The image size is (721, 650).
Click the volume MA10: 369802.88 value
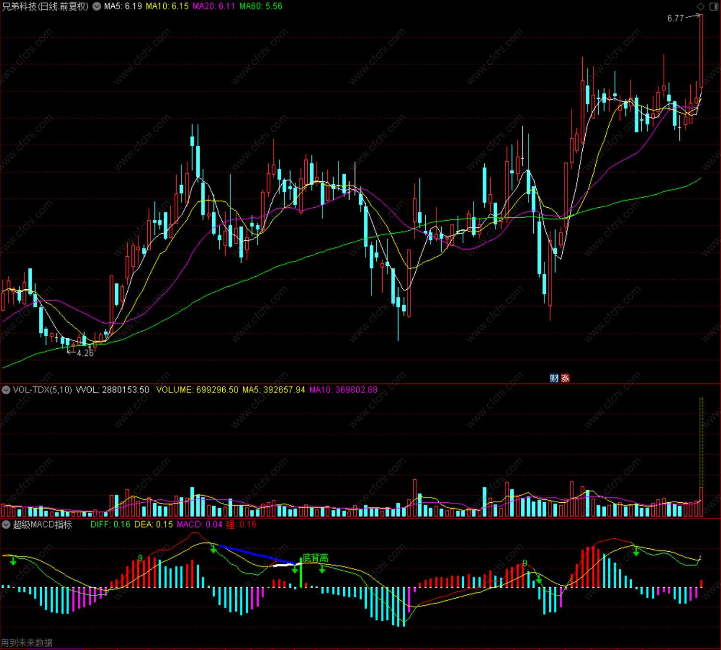tap(343, 390)
